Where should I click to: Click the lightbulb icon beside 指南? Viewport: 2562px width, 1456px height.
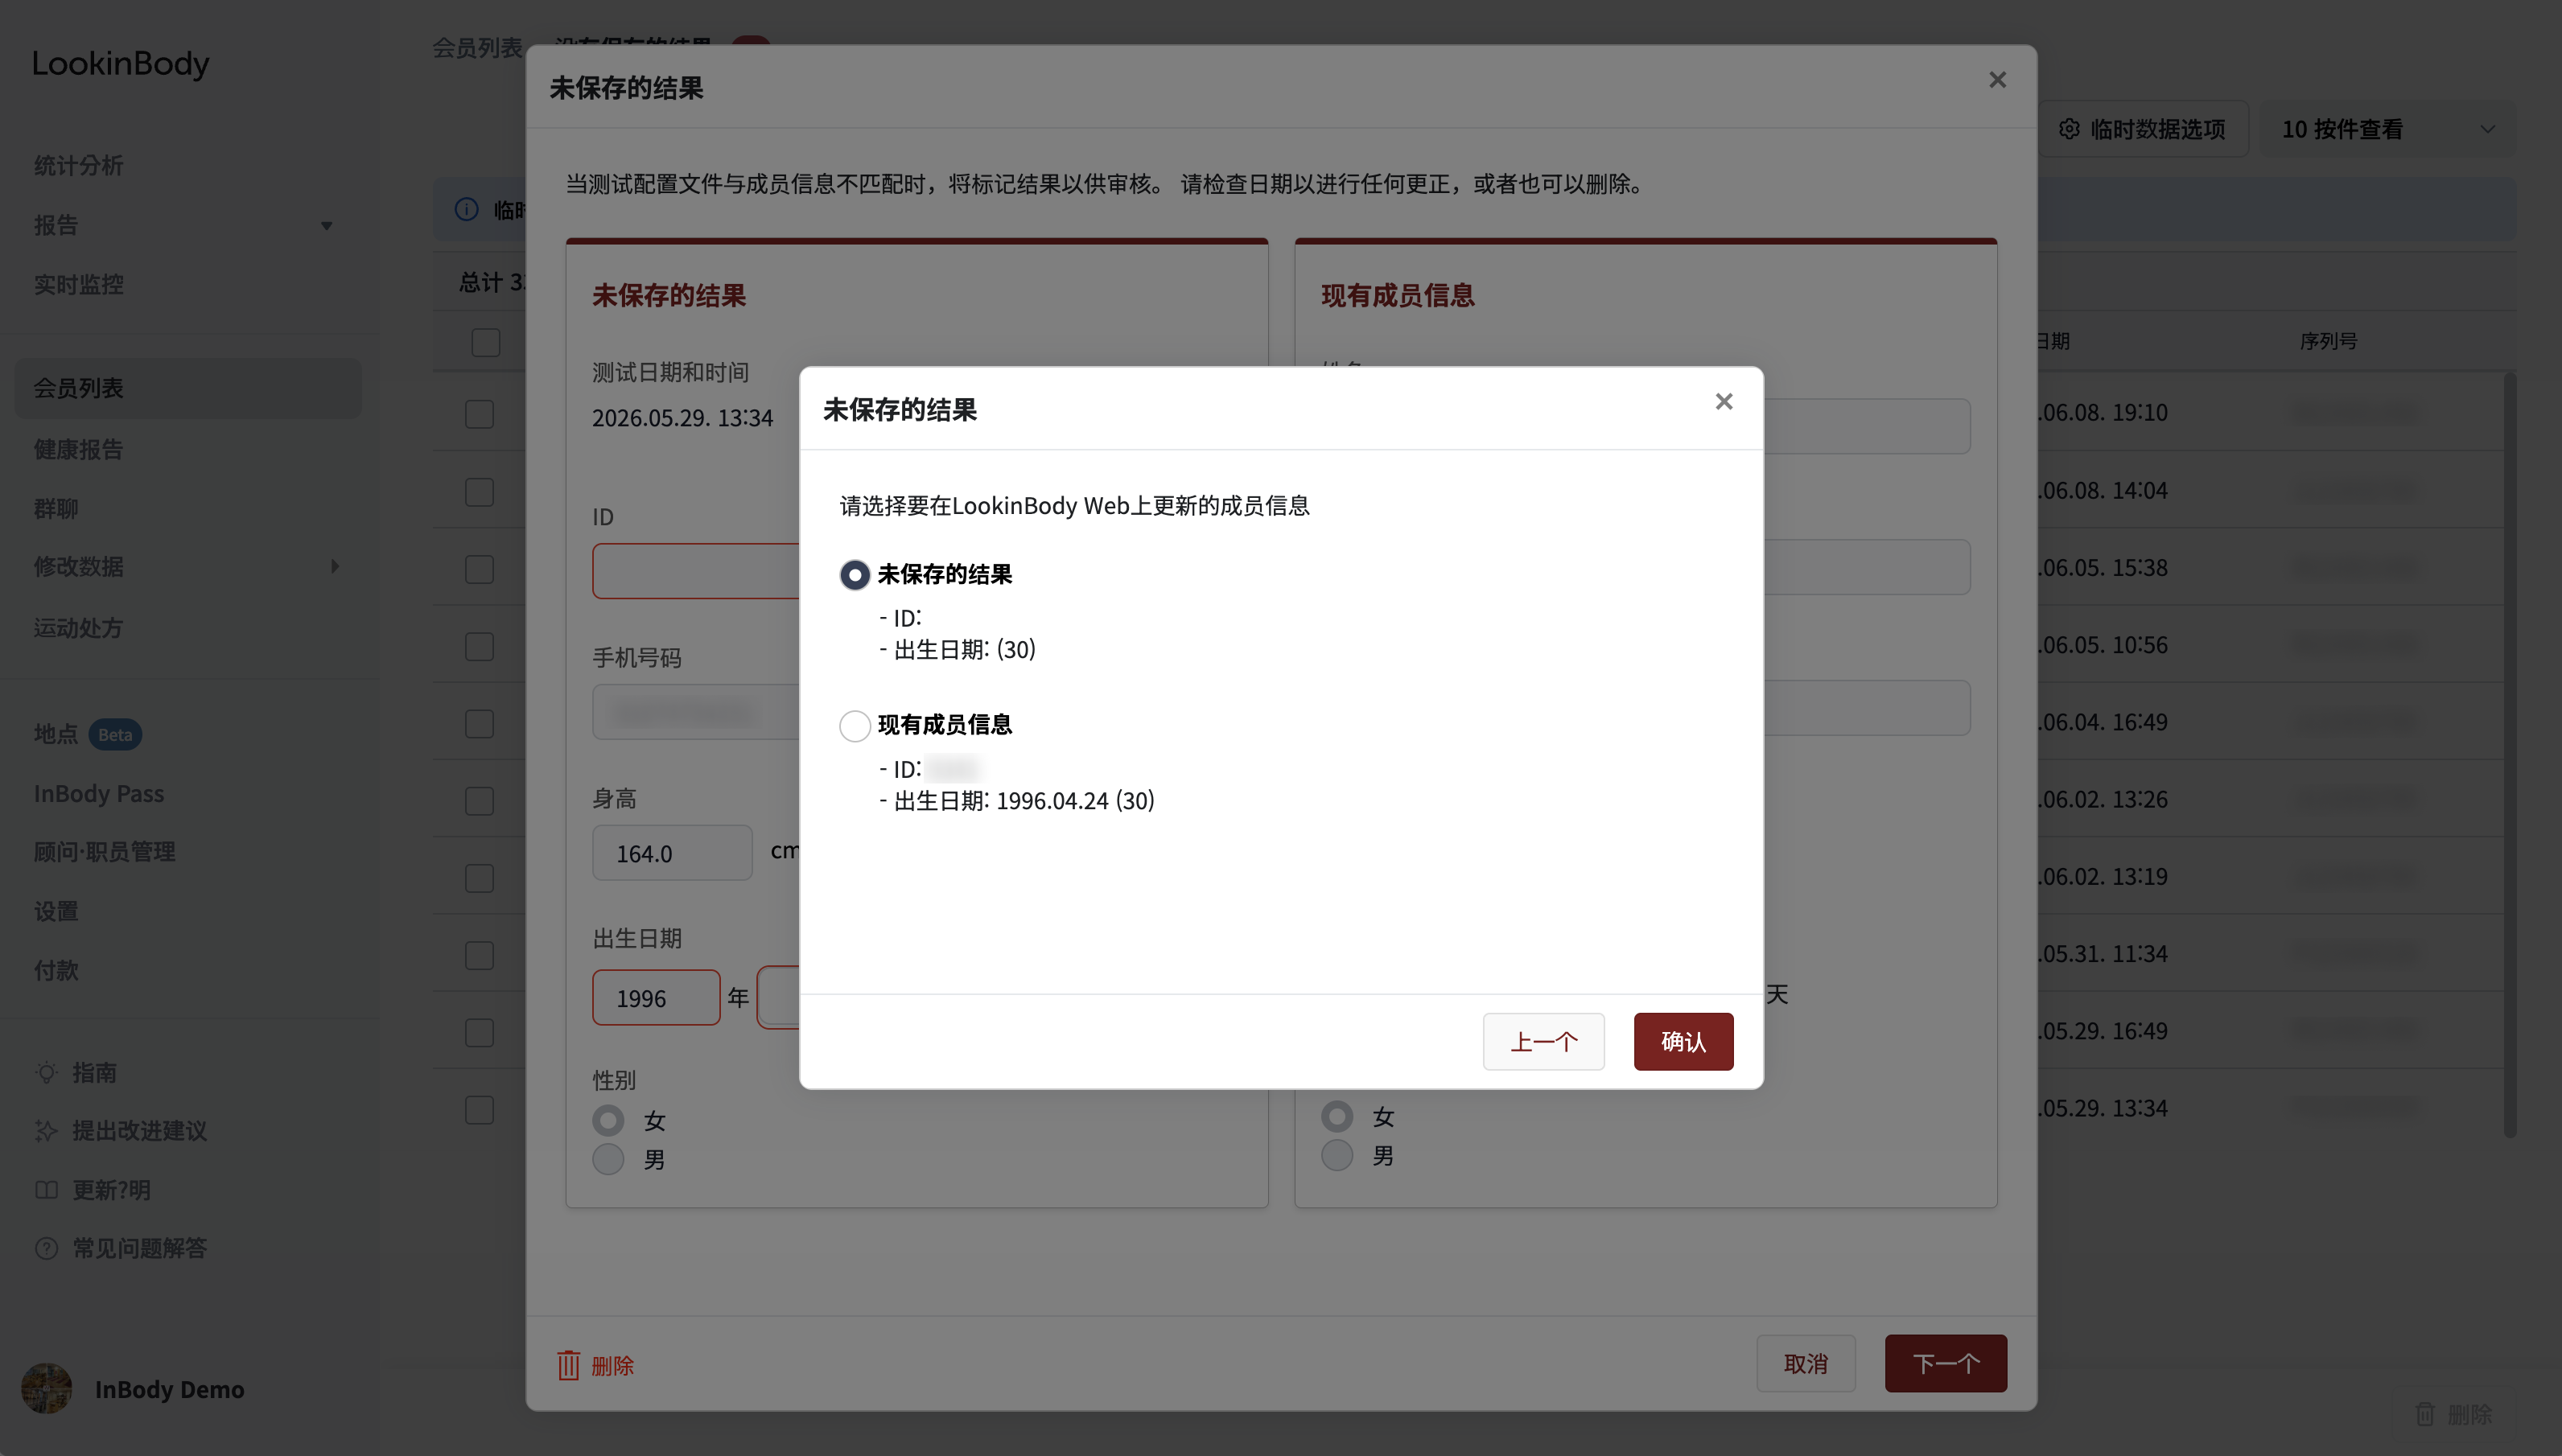(x=46, y=1072)
